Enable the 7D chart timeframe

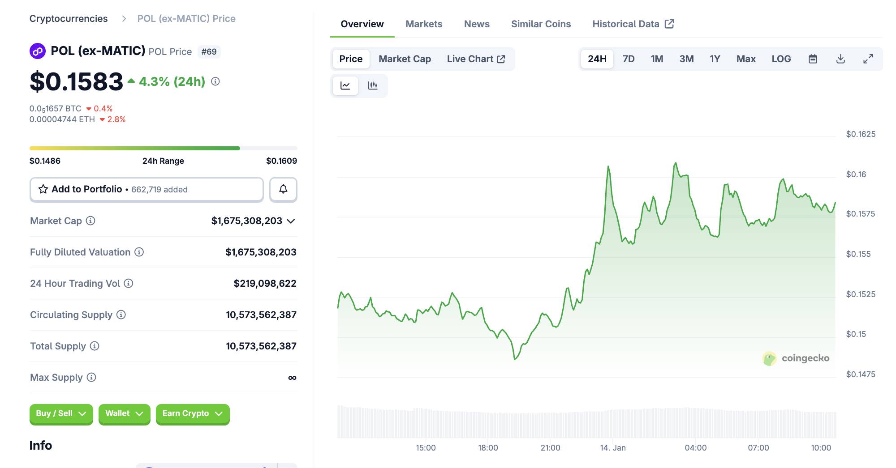(629, 59)
